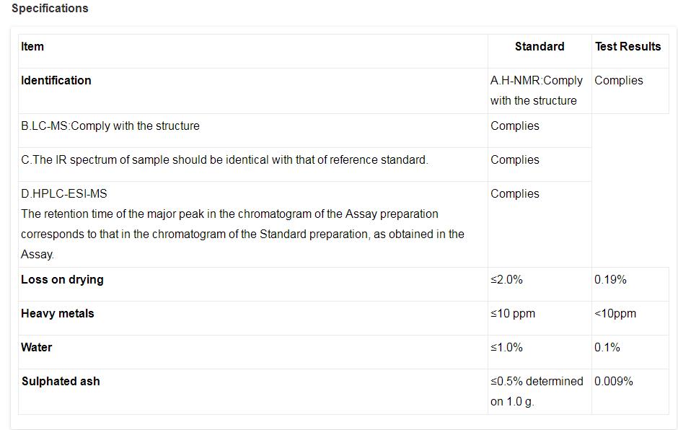Click the 0.009% sulphated ash result

[613, 382]
